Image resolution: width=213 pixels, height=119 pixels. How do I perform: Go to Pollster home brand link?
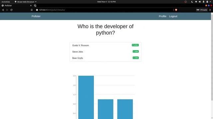36,16
